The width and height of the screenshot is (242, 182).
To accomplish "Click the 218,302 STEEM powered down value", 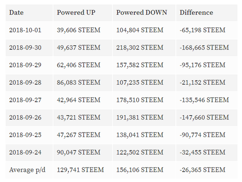I will click(140, 48).
